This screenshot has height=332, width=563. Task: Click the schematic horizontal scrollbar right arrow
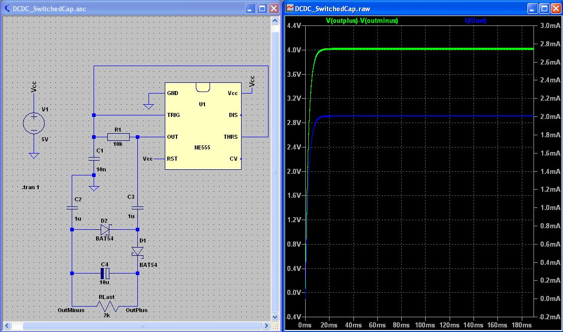[266, 325]
